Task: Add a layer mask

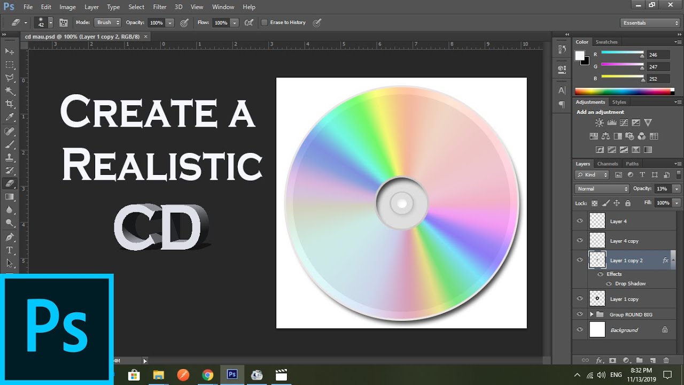Action: tap(612, 360)
